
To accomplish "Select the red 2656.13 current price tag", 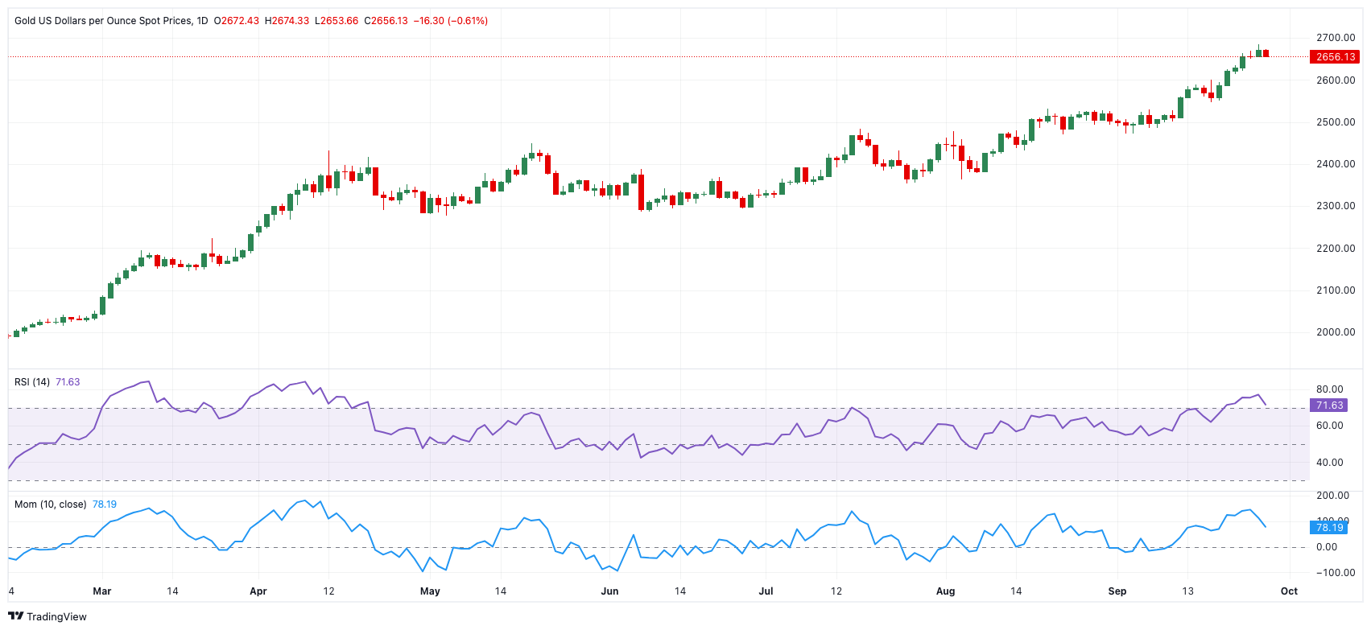I will click(x=1335, y=57).
